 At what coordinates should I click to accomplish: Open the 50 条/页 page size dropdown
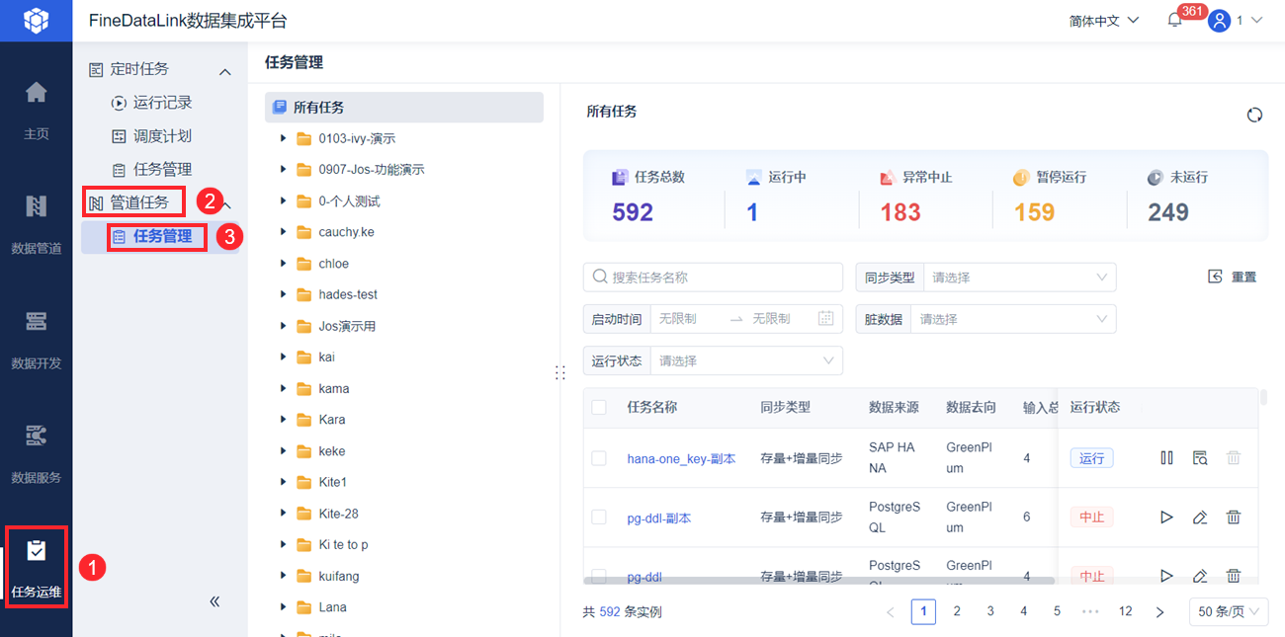1229,611
